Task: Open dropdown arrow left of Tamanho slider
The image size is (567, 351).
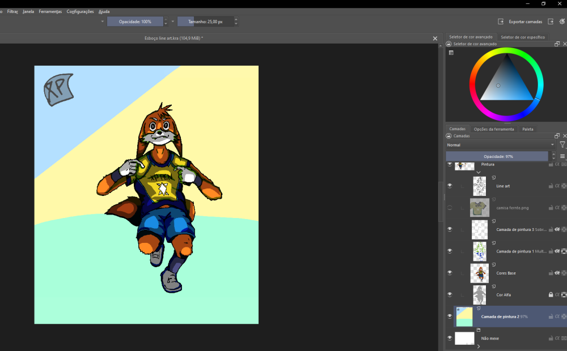Action: pos(172,22)
